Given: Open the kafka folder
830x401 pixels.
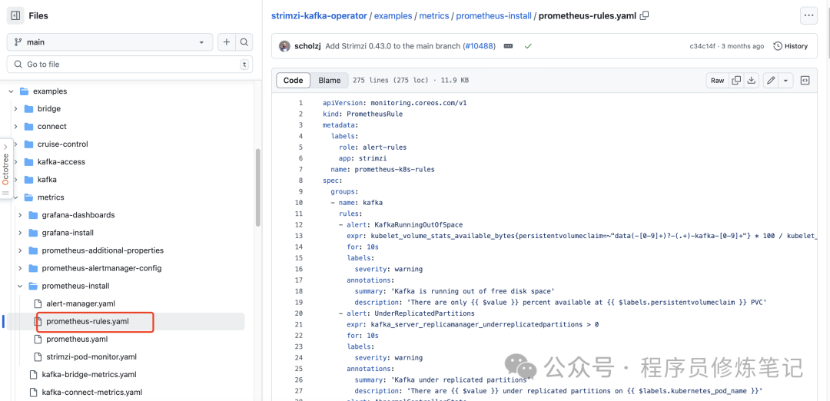Looking at the screenshot, I should (47, 179).
